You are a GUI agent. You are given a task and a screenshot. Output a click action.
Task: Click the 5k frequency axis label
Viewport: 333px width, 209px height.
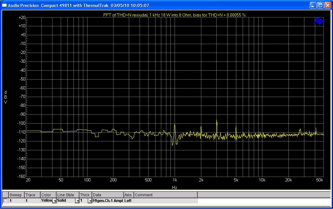click(x=236, y=180)
